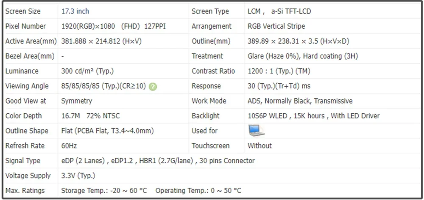The height and width of the screenshot is (200, 424).
Task: Click the 10S6P WLED backlight value
Action: tap(313, 116)
